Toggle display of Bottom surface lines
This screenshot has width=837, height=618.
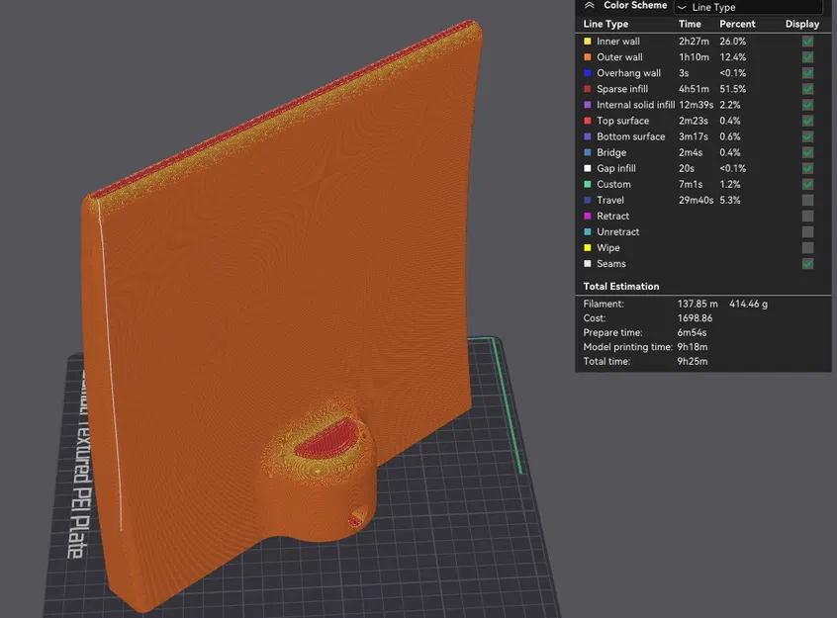click(x=807, y=136)
